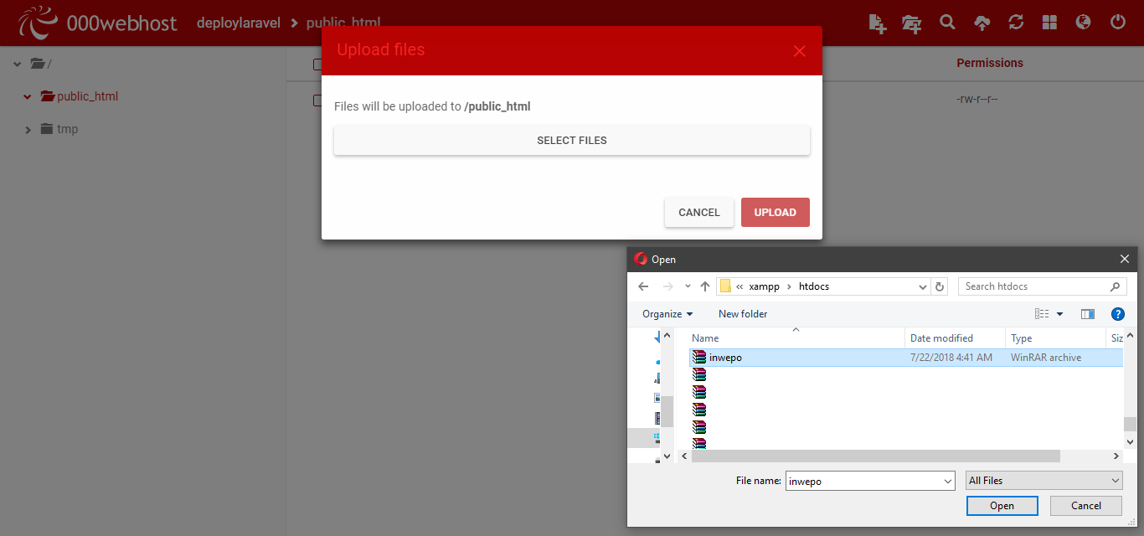Click the red UPLOAD button
This screenshot has width=1144, height=536.
click(x=776, y=213)
